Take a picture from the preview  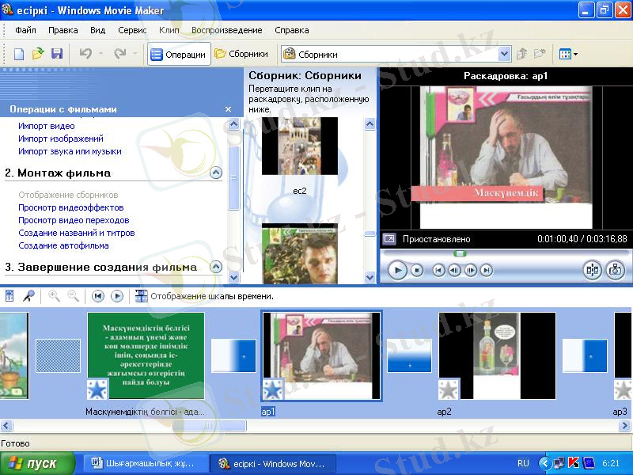tap(615, 271)
